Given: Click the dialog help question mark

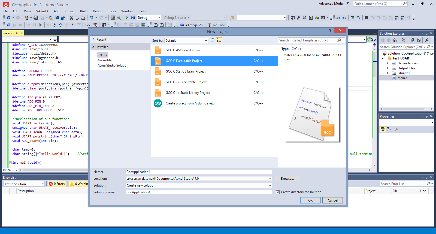Looking at the screenshot, I should 330,30.
